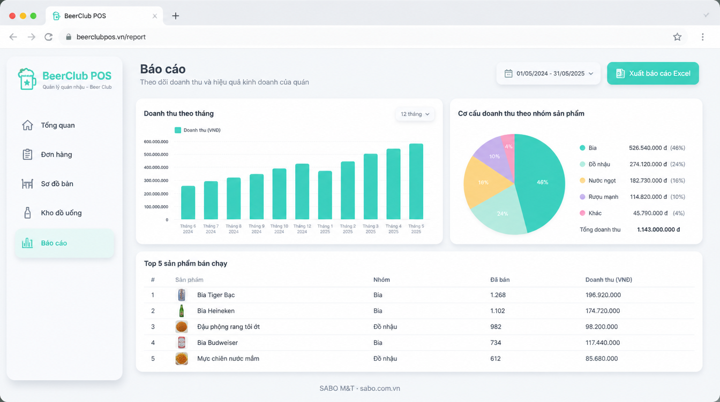This screenshot has width=720, height=402.
Task: Click the Sơ đồ bàn table icon
Action: 27,184
